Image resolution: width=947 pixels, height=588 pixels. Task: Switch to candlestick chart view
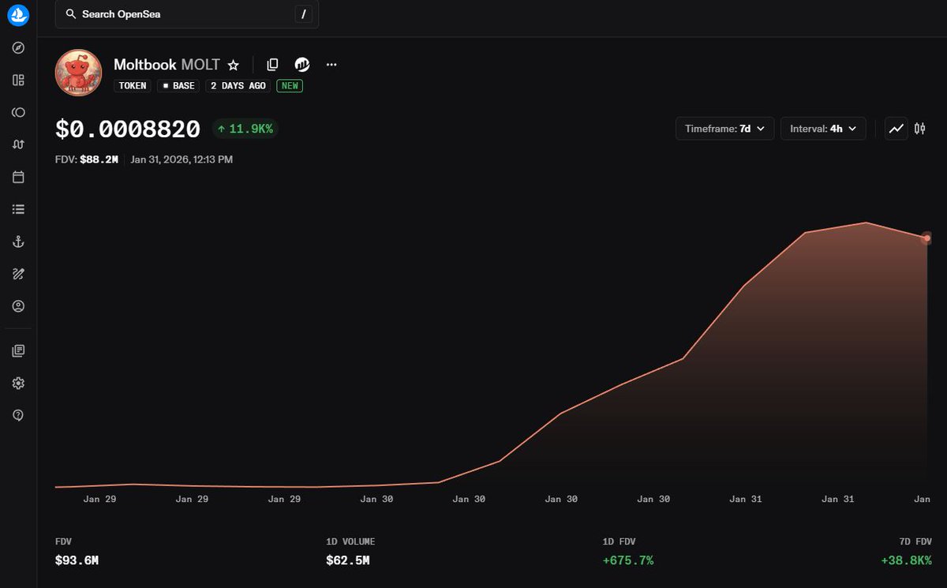[920, 129]
